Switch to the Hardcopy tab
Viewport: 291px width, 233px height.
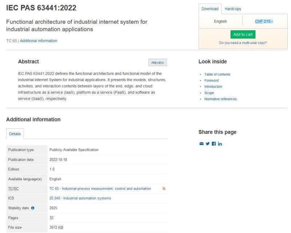pyautogui.click(x=233, y=9)
